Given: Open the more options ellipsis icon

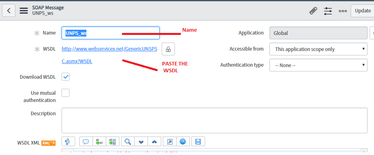Looking at the screenshot, I should [x=343, y=11].
